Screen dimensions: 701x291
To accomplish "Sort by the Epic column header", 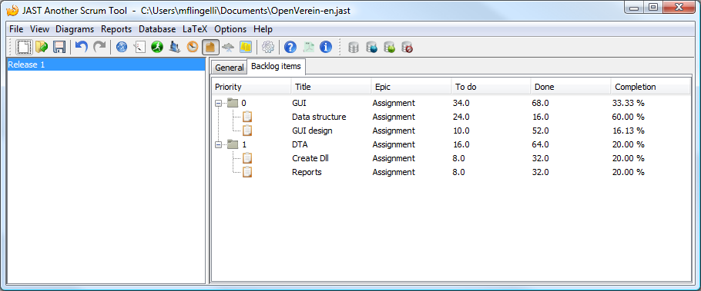I will (411, 87).
